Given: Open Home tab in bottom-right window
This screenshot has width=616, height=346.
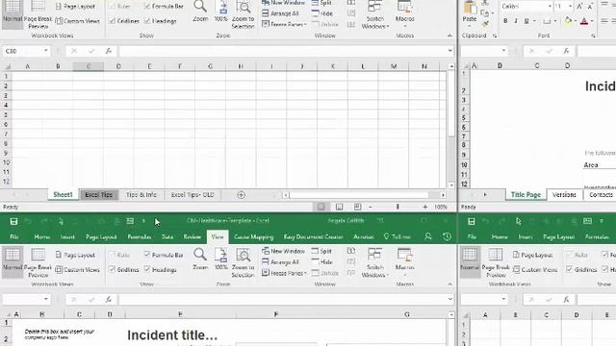Looking at the screenshot, I should tap(500, 237).
